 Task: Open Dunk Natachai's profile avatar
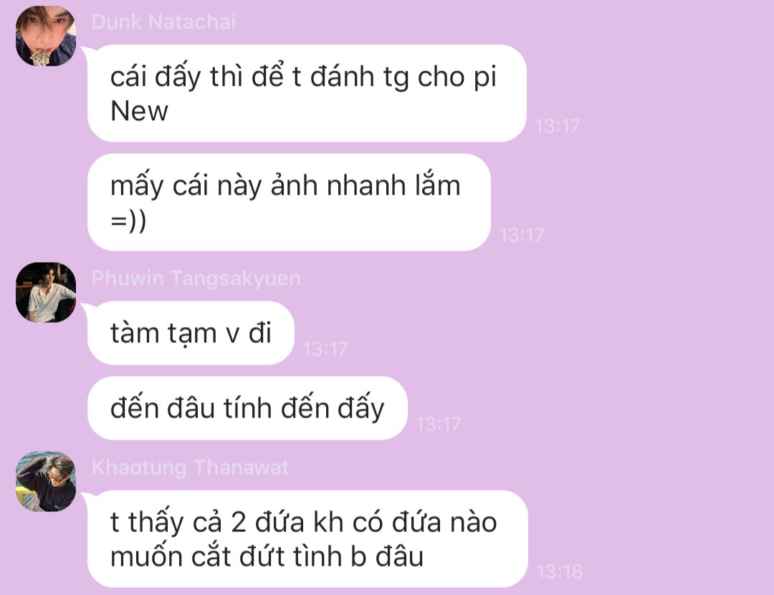click(45, 36)
